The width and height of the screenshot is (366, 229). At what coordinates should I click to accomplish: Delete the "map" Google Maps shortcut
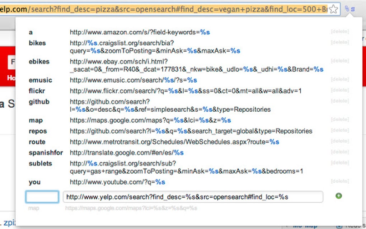click(x=339, y=120)
